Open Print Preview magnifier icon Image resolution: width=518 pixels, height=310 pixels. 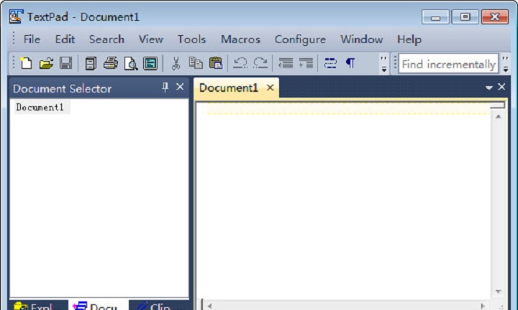[x=131, y=63]
